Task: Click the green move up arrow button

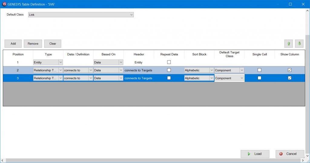Action: [289, 44]
